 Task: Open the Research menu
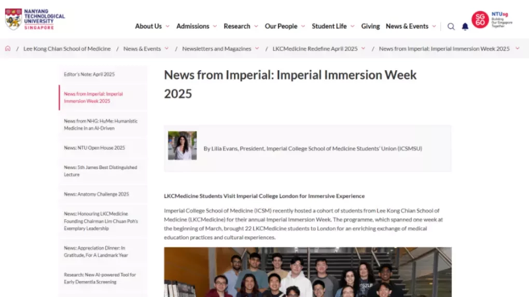pyautogui.click(x=237, y=26)
